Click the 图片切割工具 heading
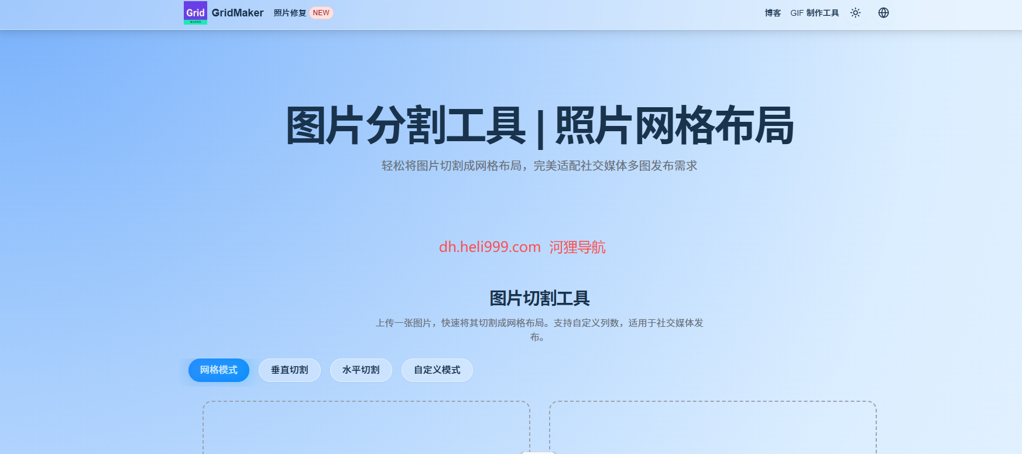 point(540,298)
